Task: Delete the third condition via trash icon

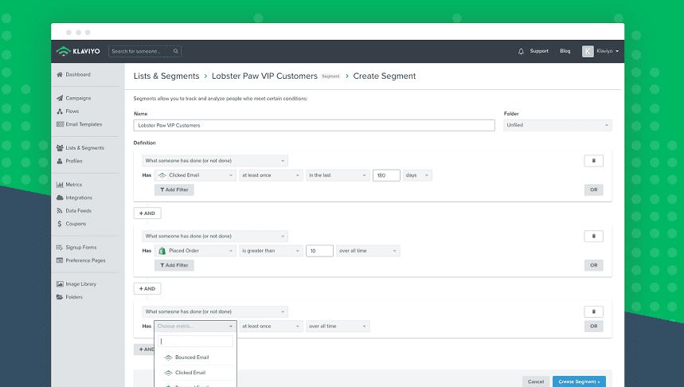Action: click(594, 311)
